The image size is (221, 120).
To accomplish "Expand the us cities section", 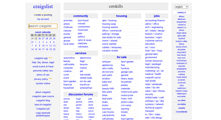I will tap(181, 100).
